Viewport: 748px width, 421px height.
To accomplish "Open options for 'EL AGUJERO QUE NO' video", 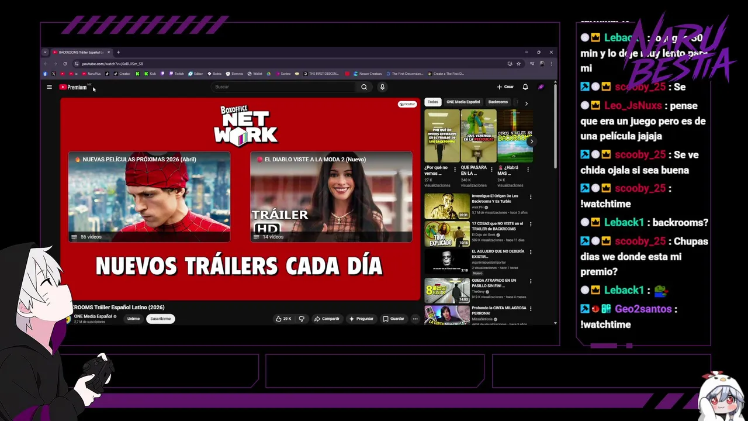I will click(x=531, y=251).
